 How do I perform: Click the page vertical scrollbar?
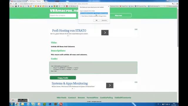point(178,28)
